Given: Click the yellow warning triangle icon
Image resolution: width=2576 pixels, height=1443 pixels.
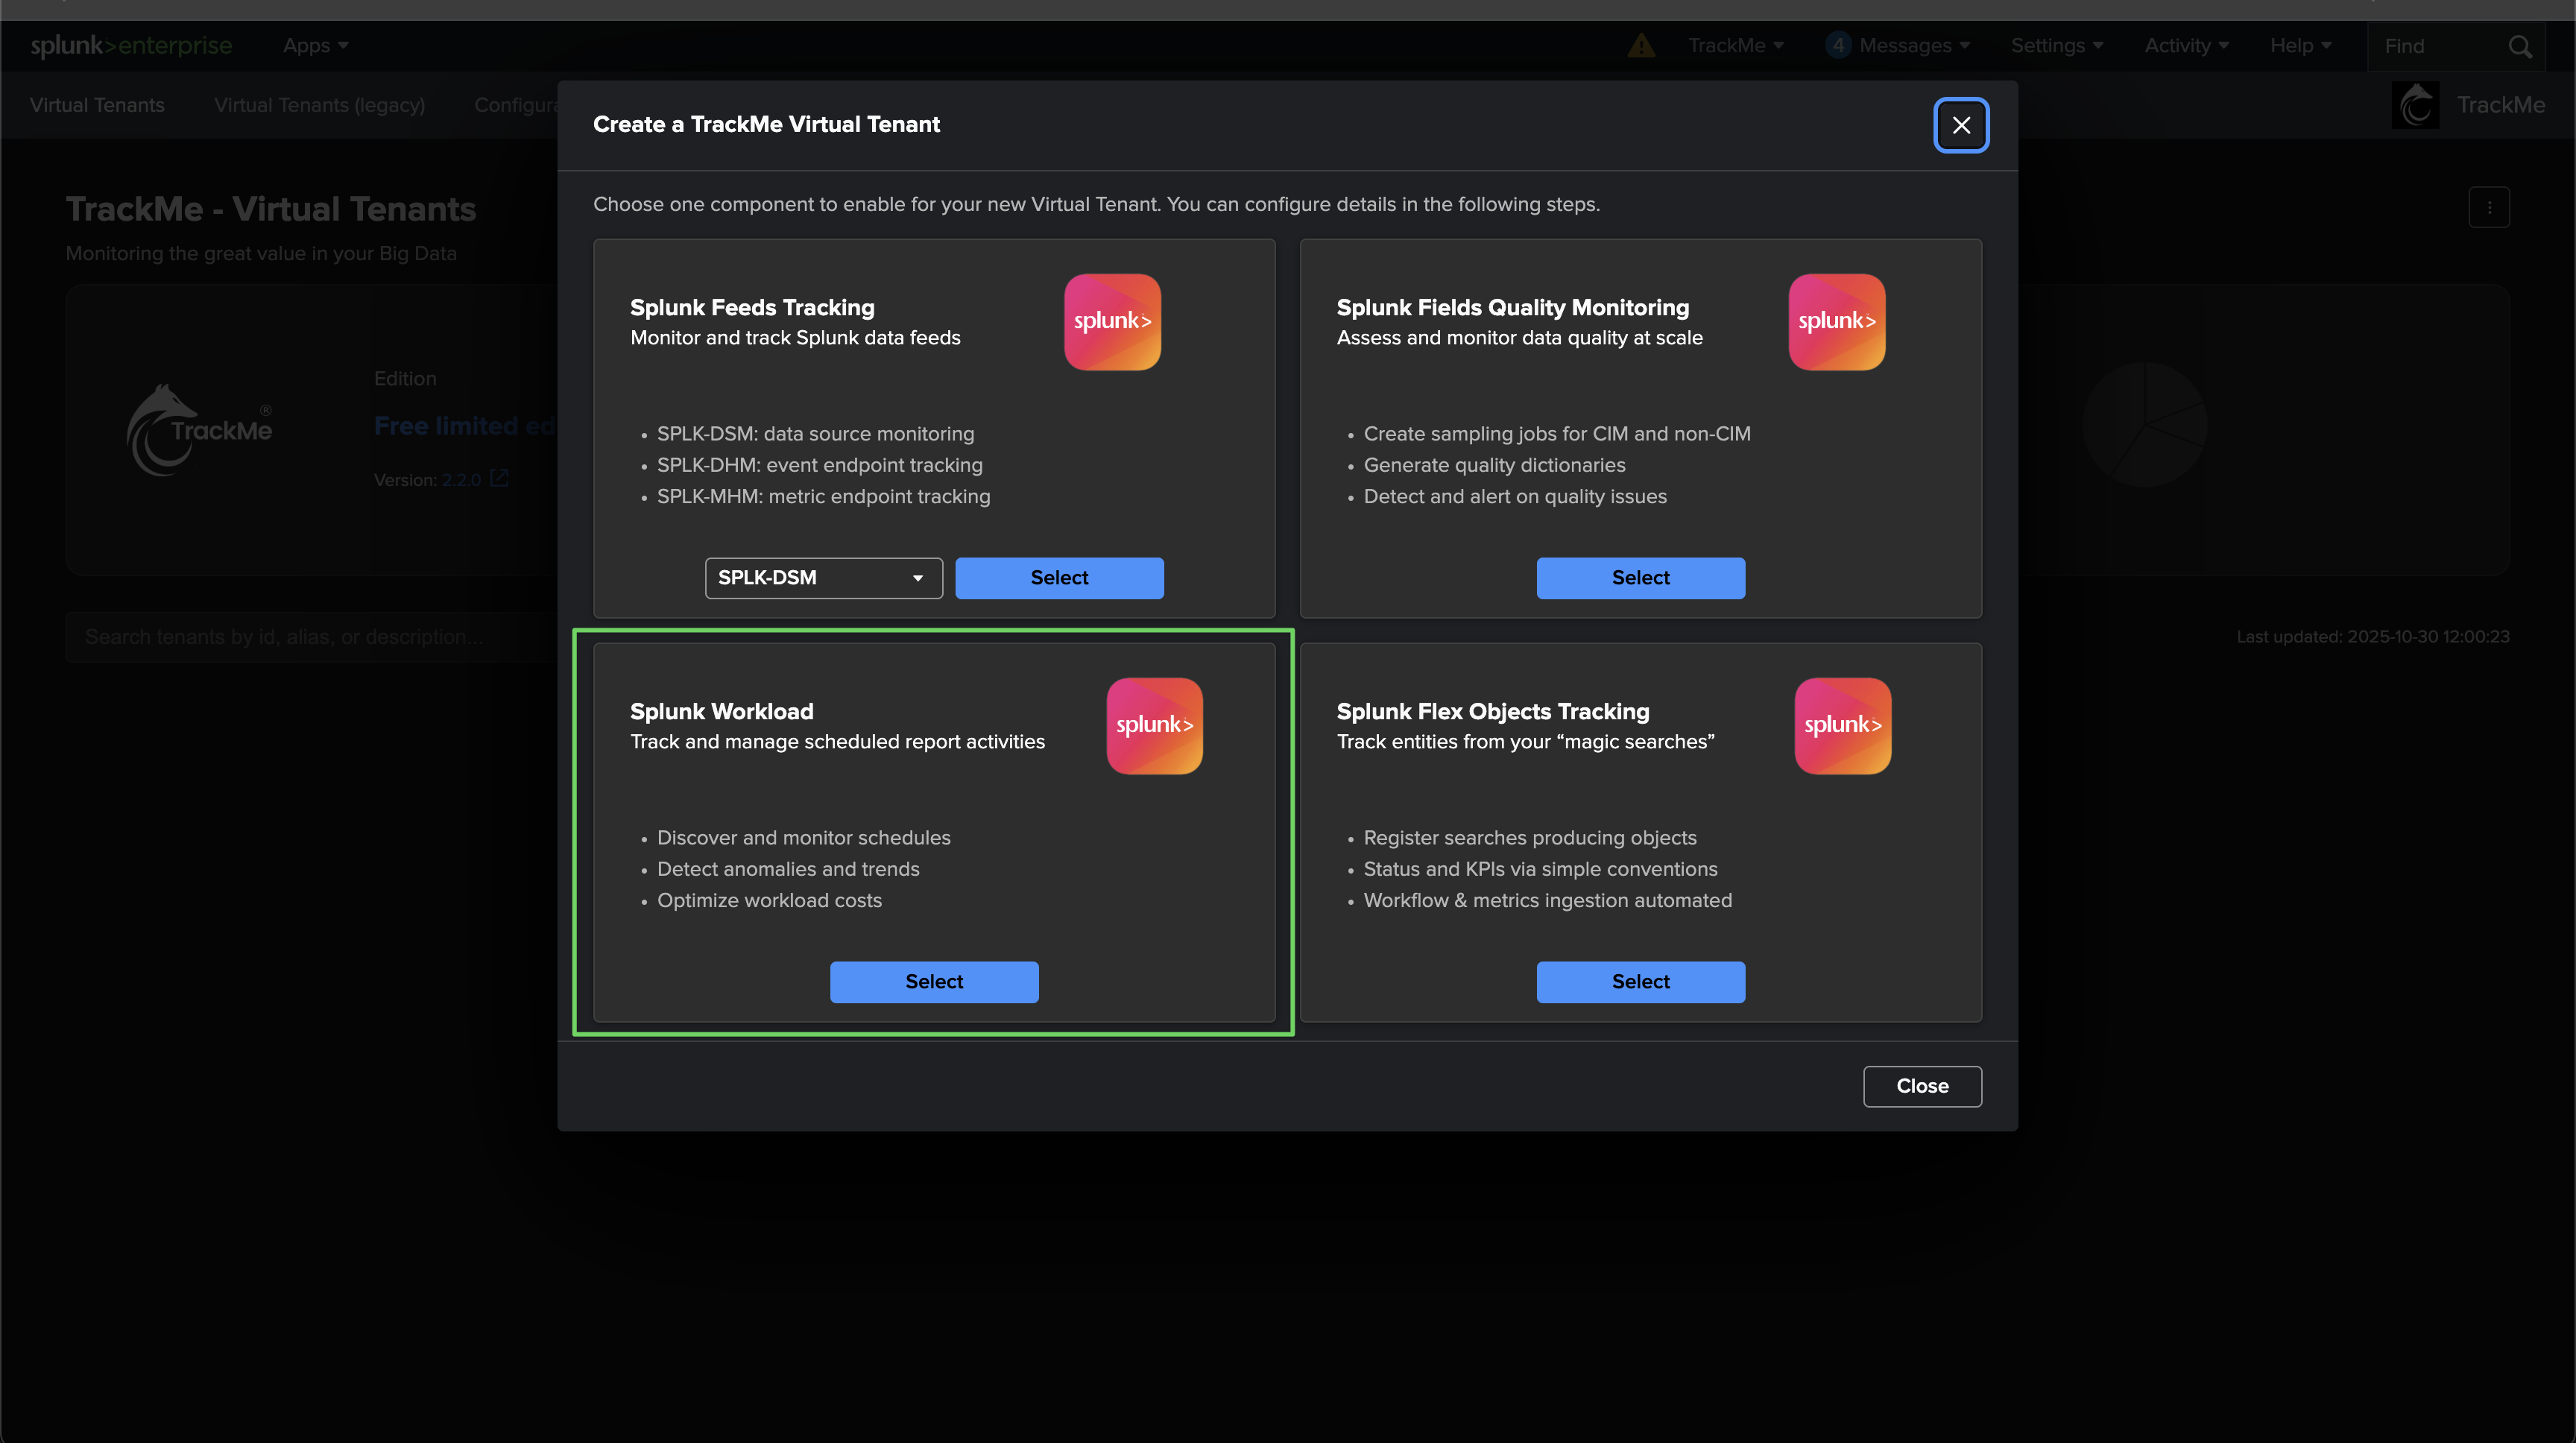Looking at the screenshot, I should (1641, 46).
